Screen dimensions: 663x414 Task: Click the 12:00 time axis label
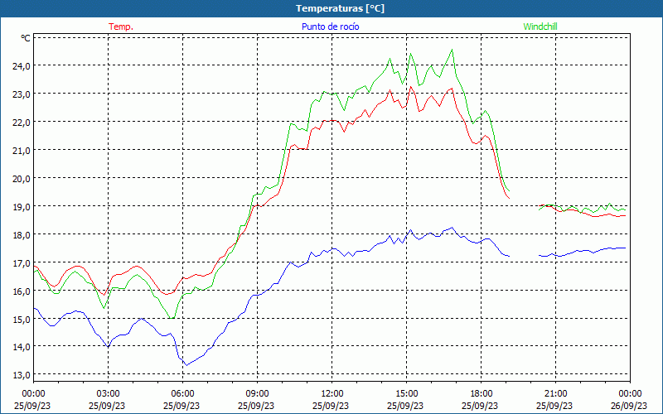[331, 394]
